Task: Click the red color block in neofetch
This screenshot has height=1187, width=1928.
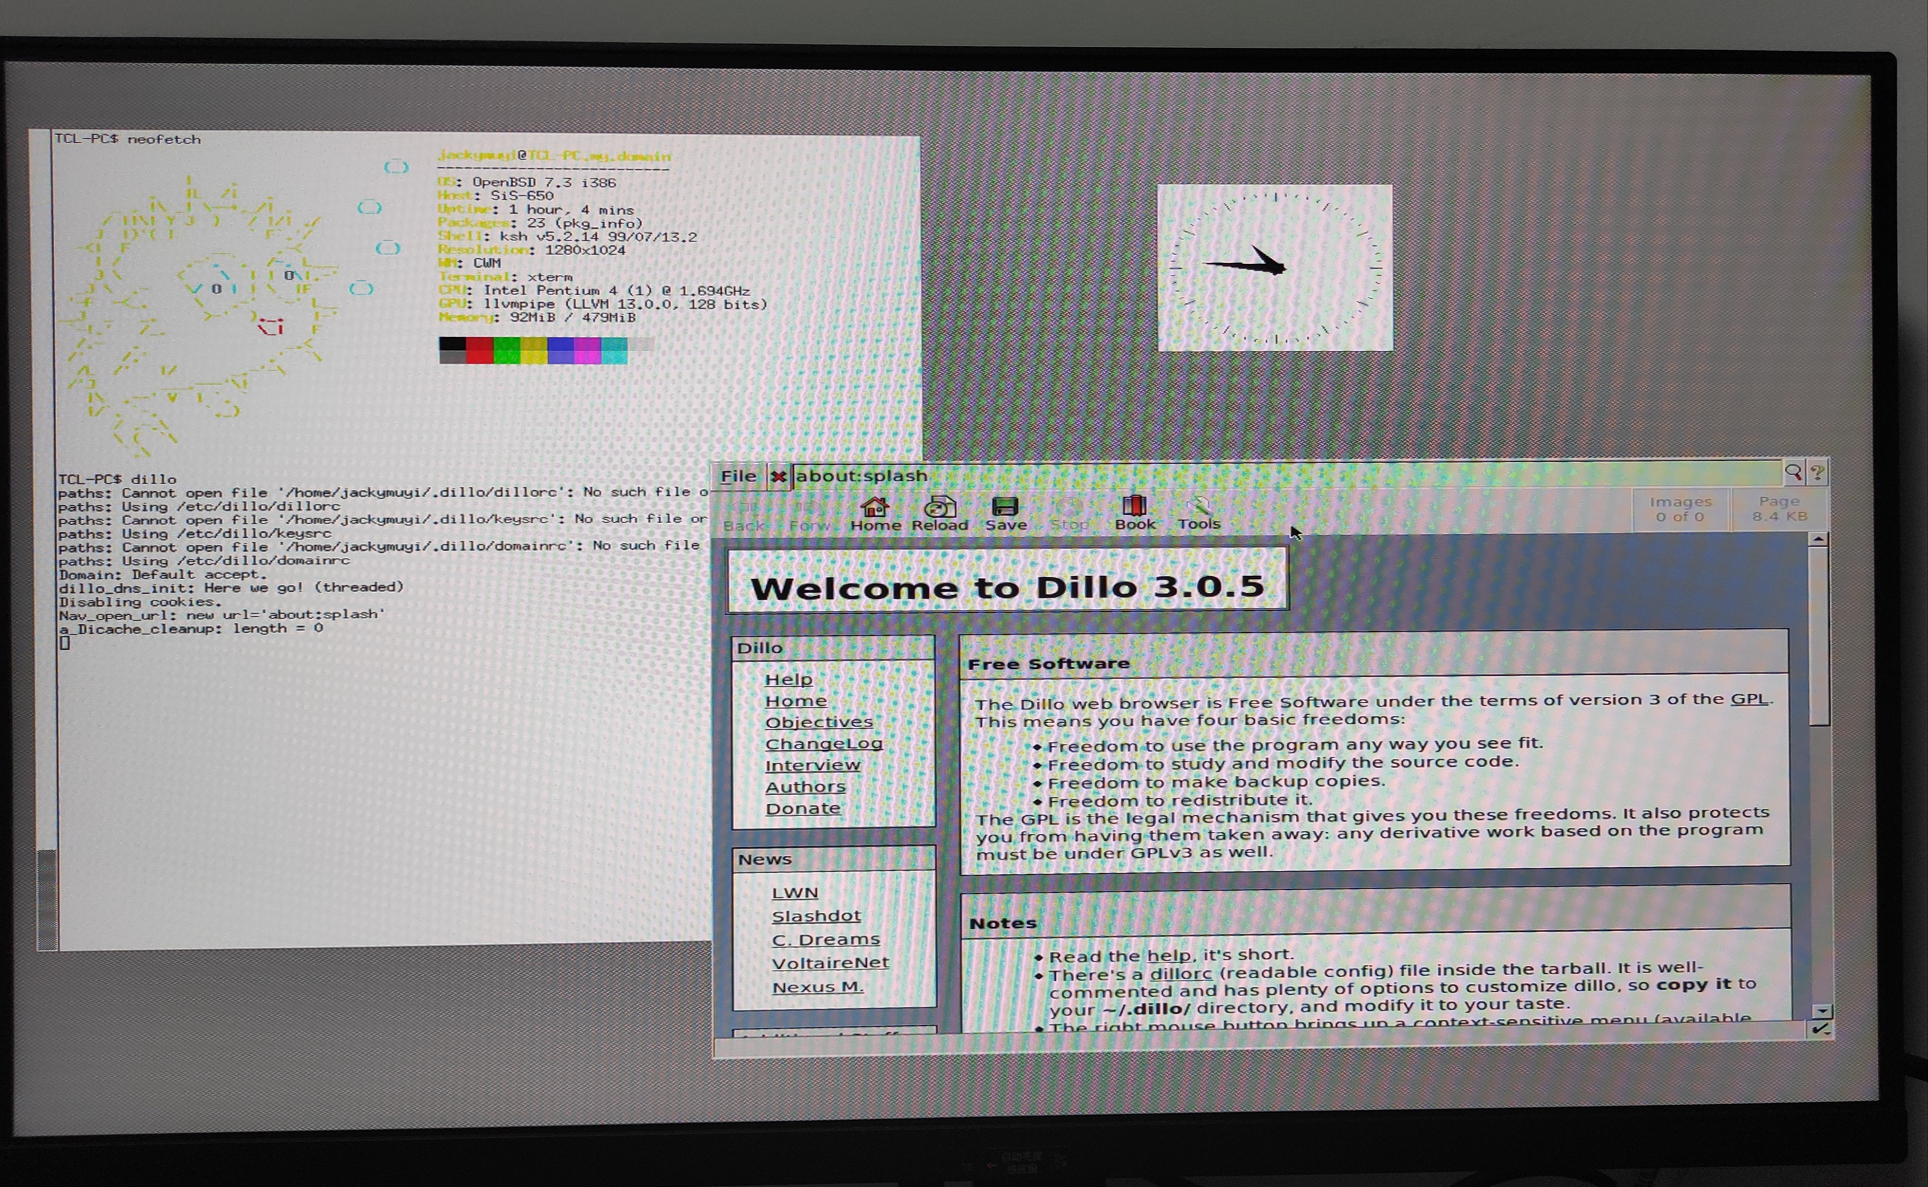Action: (479, 350)
